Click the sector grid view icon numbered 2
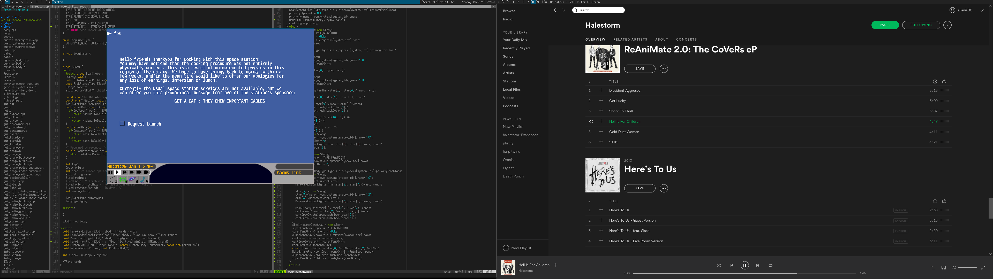The image size is (993, 279). click(123, 180)
